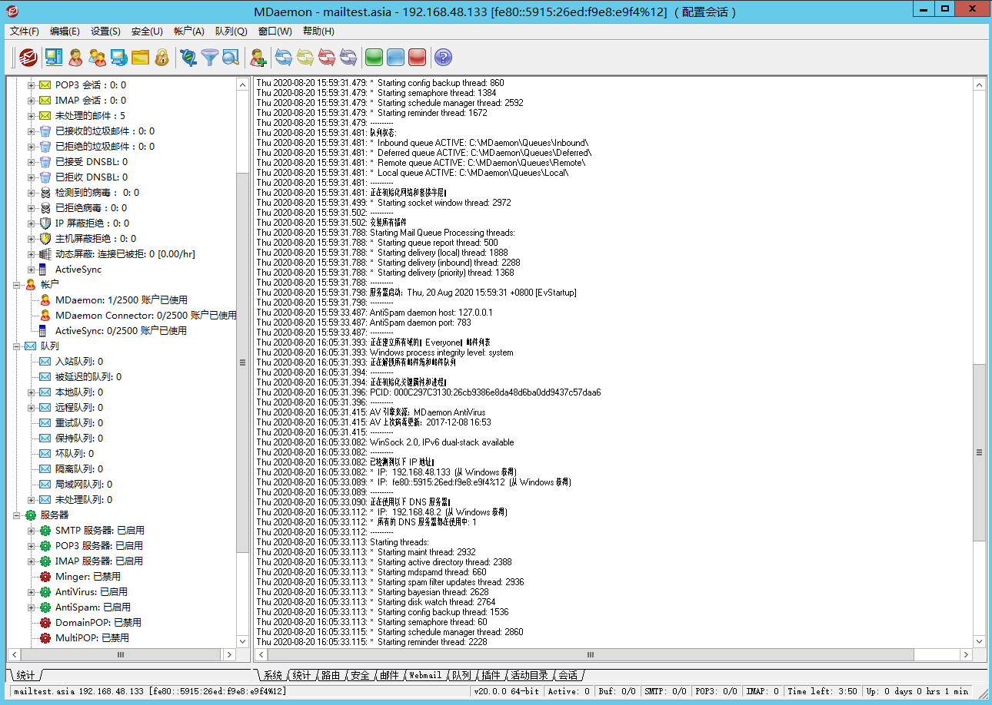Expand the IMAP 会话 tree node
Viewport: 992px width, 705px height.
click(x=32, y=101)
